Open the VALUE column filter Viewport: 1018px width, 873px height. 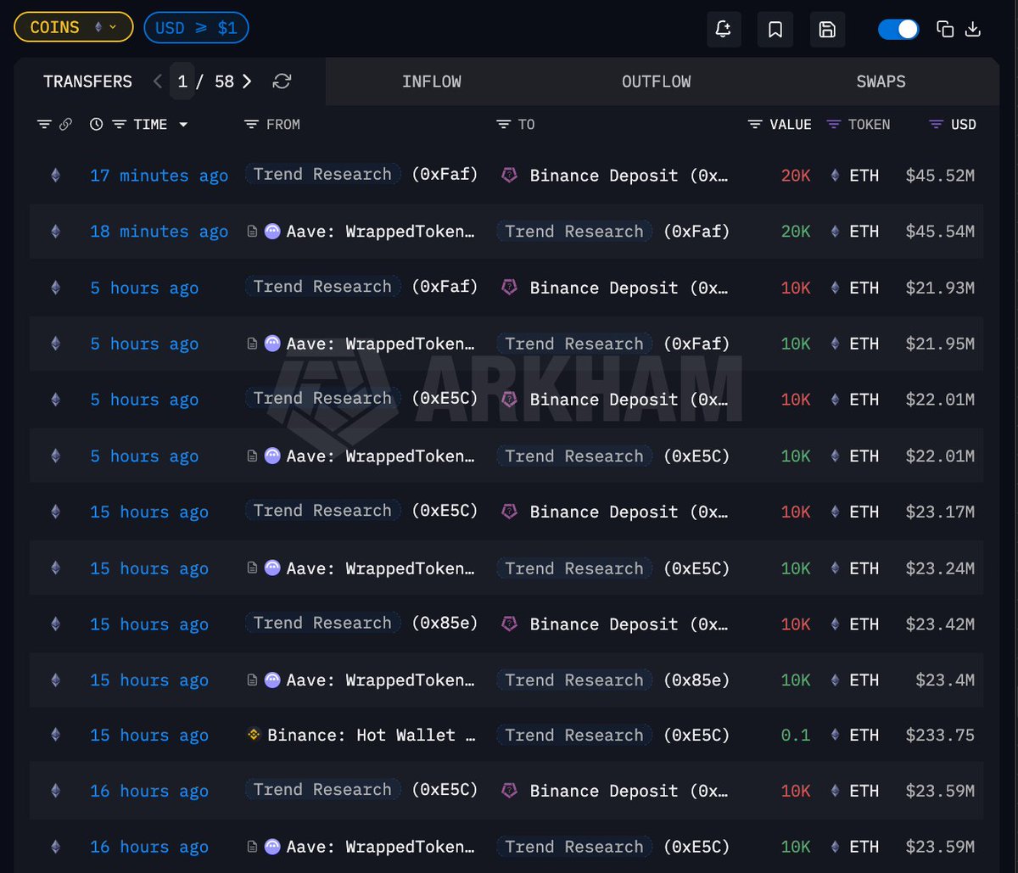[755, 125]
